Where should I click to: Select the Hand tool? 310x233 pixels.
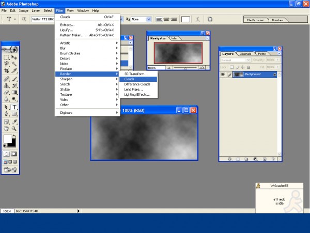(x=6, y=128)
